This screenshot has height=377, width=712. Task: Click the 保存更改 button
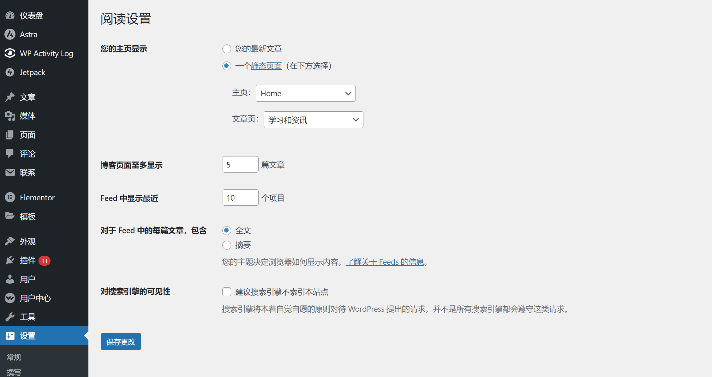[121, 342]
